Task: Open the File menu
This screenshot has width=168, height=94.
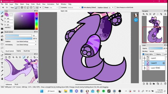Action: 2,4
